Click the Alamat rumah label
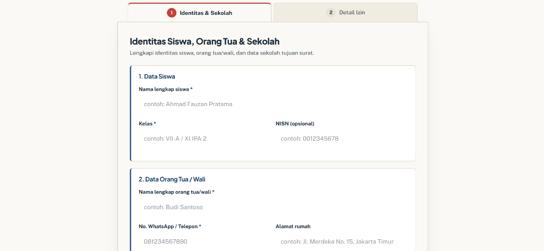Screen dimensions: 544x251 293,227
